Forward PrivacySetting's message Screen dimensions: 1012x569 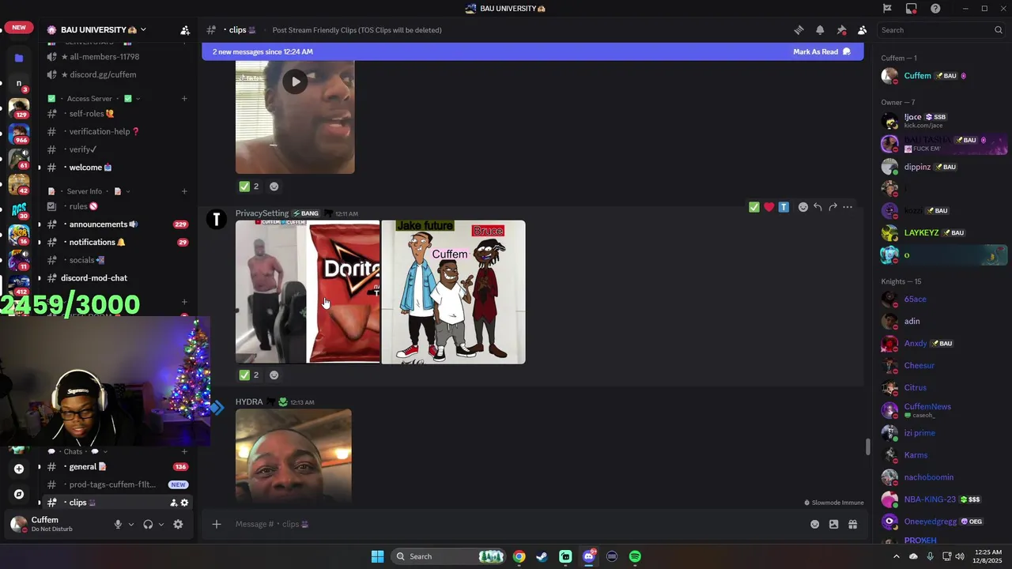coord(833,207)
